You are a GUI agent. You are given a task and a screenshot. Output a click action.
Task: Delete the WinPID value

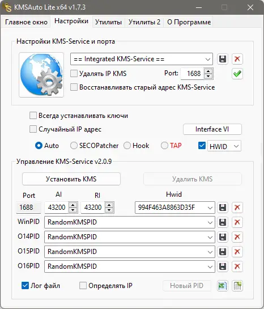pyautogui.click(x=237, y=222)
